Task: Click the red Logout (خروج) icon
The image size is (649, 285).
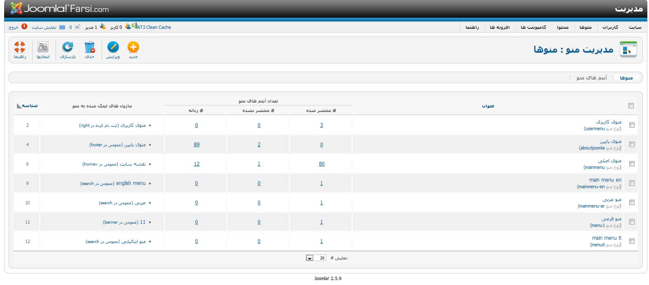Action: point(24,27)
